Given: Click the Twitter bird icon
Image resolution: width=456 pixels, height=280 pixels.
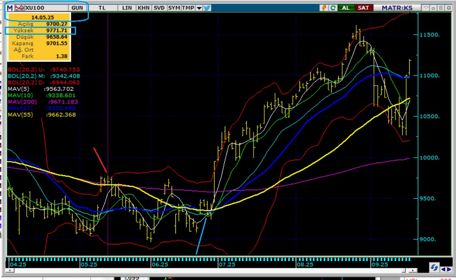Looking at the screenshot, I should [x=207, y=8].
